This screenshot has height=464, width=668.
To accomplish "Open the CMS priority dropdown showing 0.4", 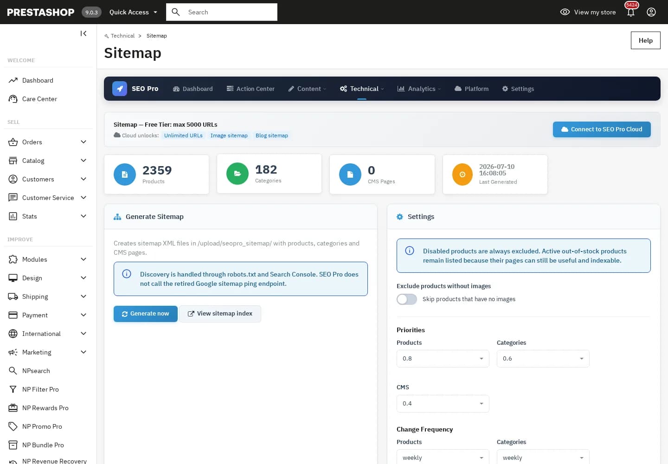I will click(443, 404).
